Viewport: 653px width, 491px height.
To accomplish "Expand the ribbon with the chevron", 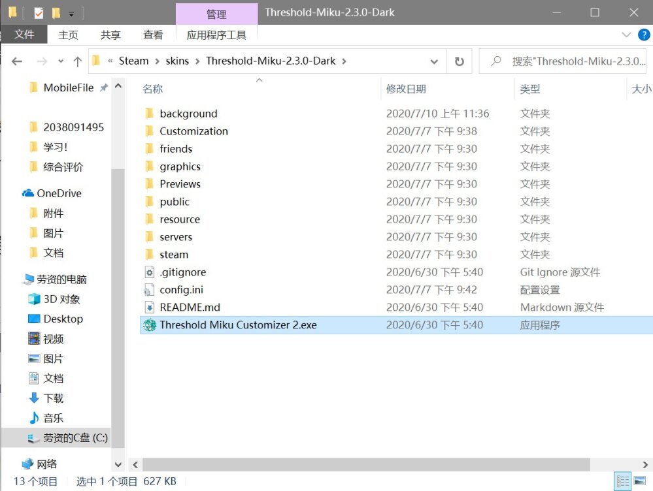I will [626, 35].
